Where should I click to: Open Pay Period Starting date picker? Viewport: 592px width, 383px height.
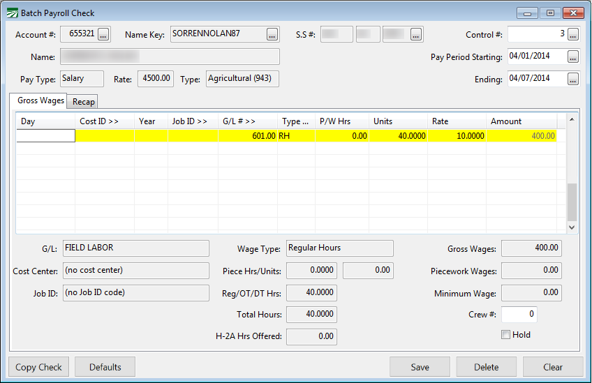click(x=572, y=57)
